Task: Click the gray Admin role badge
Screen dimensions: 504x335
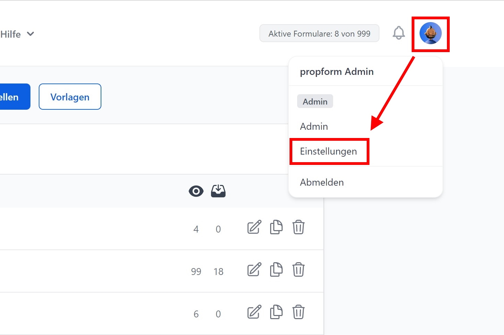Action: coord(315,102)
